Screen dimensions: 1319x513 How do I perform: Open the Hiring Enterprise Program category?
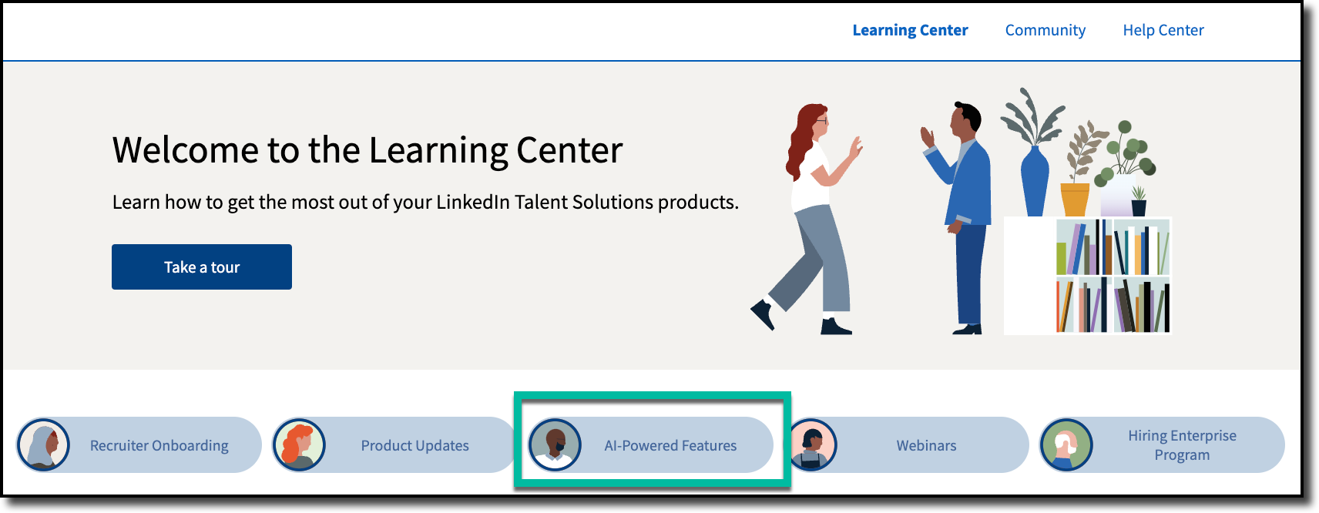coord(1162,445)
